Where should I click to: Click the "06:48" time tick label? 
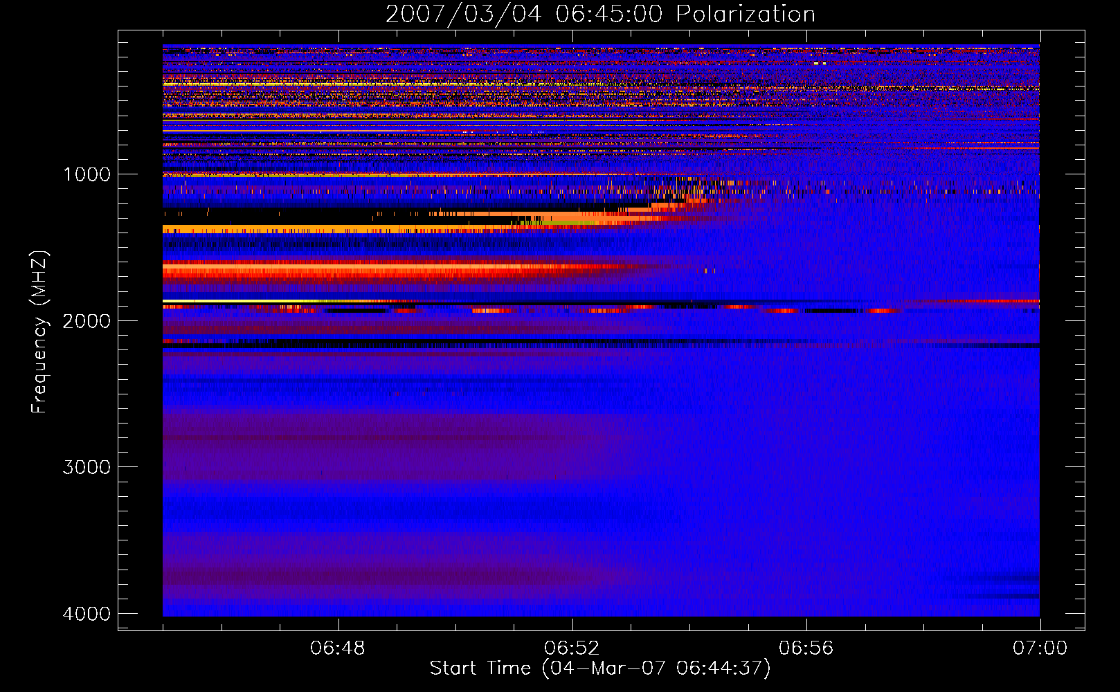click(338, 649)
